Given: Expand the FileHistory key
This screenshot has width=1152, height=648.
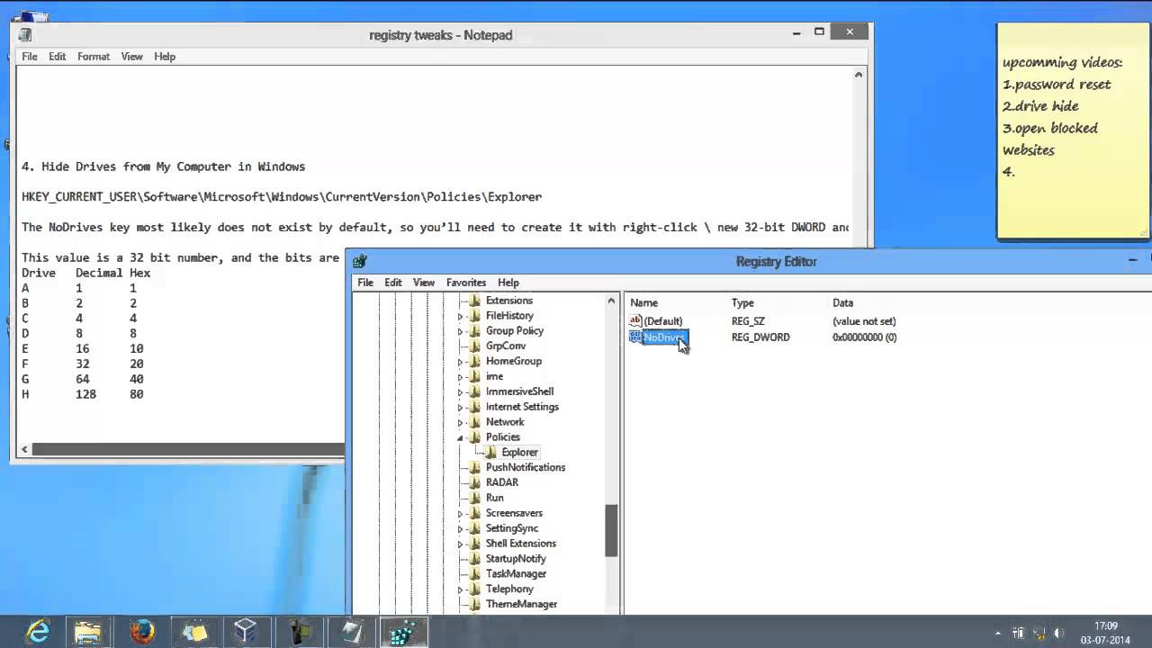Looking at the screenshot, I should tap(460, 316).
